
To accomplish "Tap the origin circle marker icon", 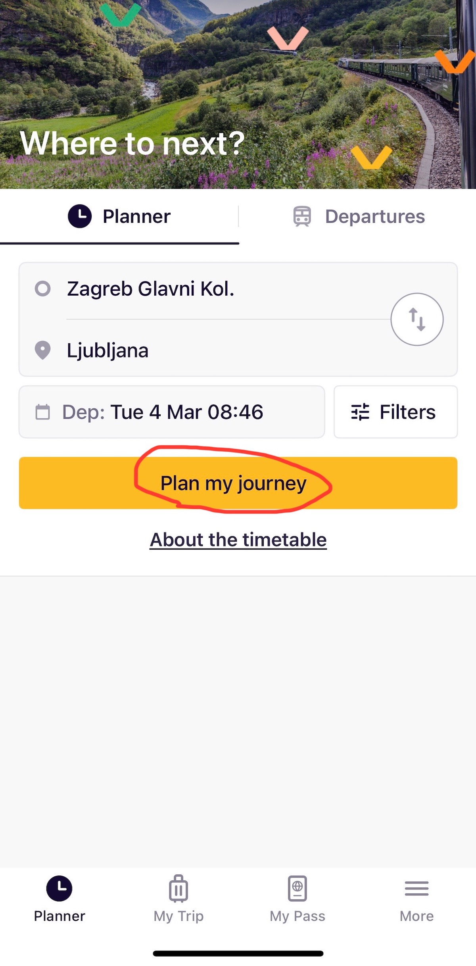I will coord(43,289).
